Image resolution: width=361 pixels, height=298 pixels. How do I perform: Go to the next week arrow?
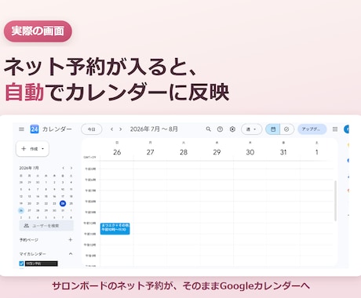click(121, 129)
